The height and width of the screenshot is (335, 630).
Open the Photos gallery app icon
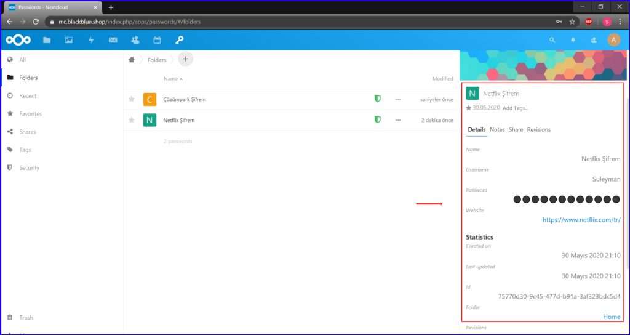[x=69, y=40]
